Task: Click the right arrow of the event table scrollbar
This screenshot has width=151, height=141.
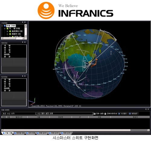Action: [x=149, y=130]
